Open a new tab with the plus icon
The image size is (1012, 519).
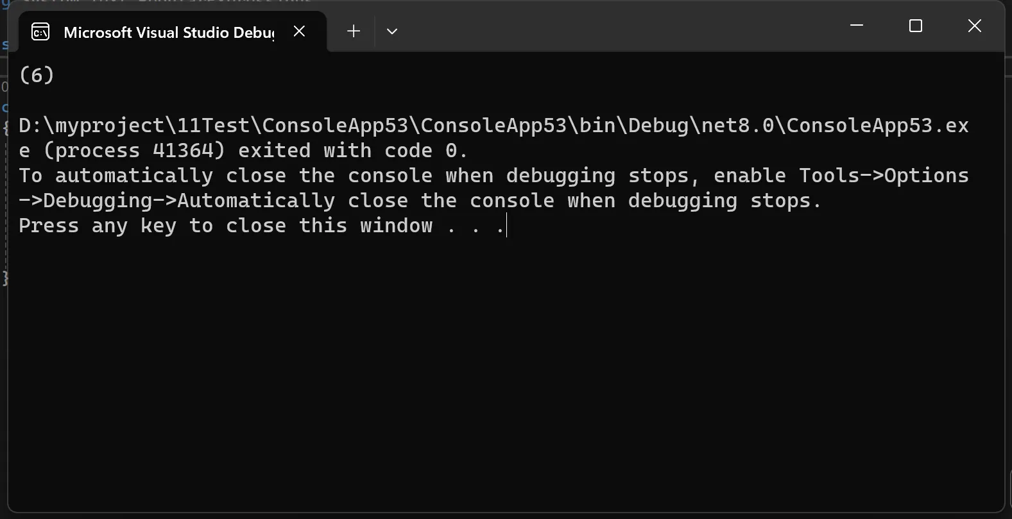tap(354, 31)
